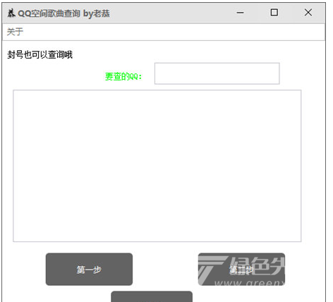Close the QQ空间歌曲查询 window
The image size is (333, 302).
pos(308,13)
